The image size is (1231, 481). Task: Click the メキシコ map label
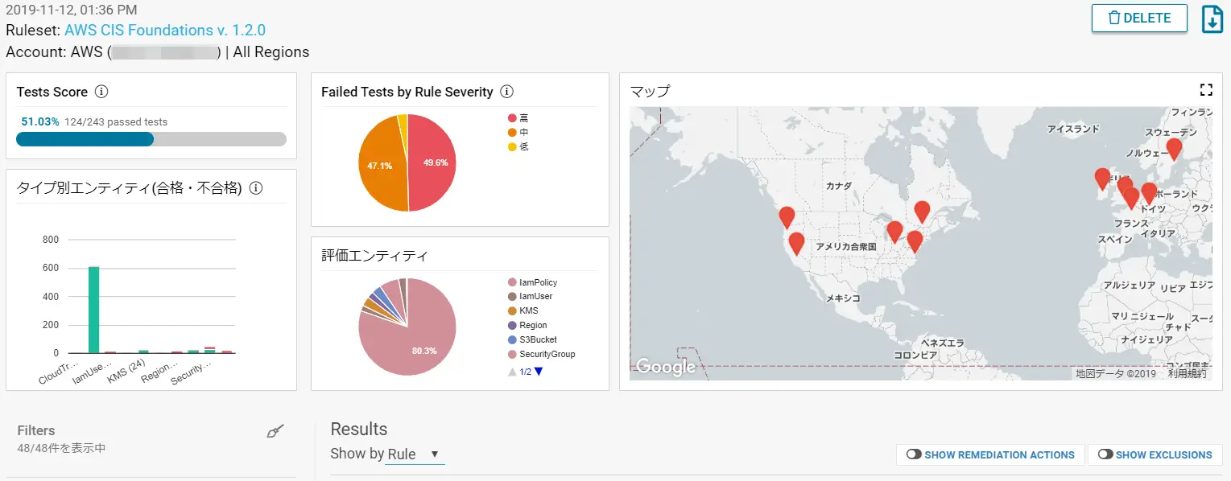pos(843,298)
